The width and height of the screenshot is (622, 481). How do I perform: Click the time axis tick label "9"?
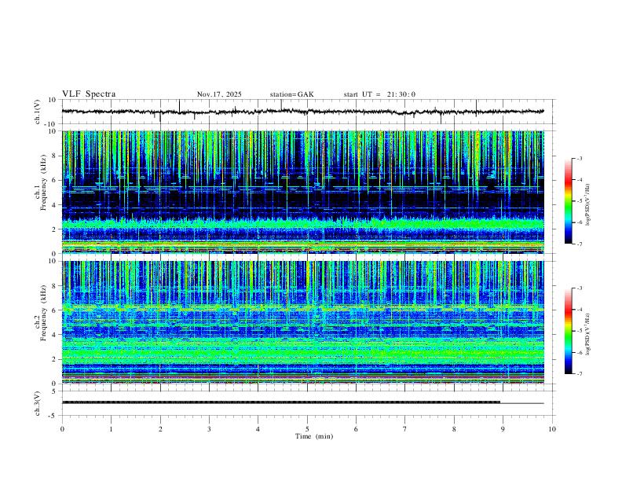503,429
